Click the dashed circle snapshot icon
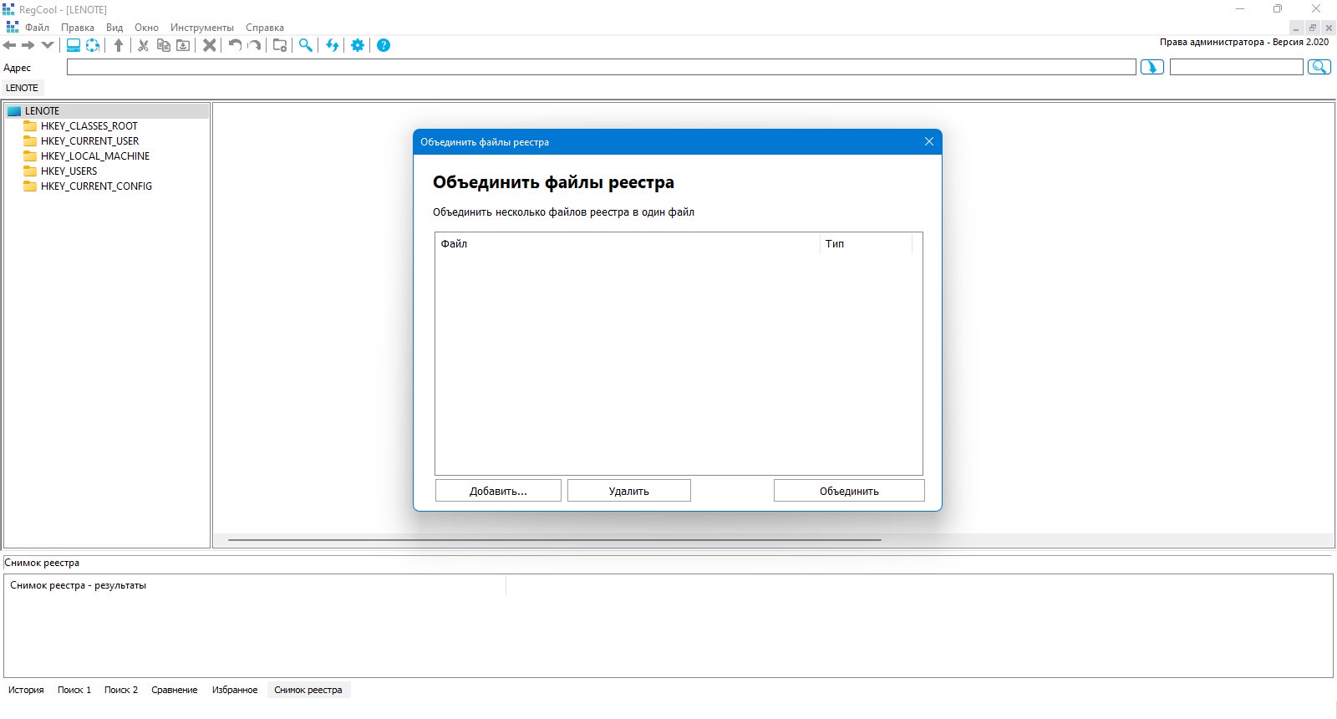 pos(93,45)
